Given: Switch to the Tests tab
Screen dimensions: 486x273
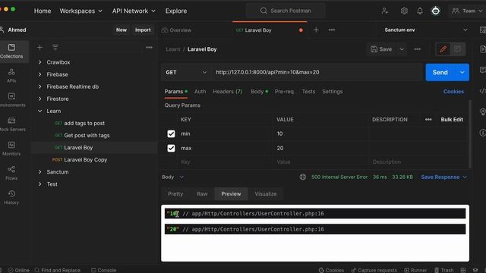Looking at the screenshot, I should pos(308,92).
